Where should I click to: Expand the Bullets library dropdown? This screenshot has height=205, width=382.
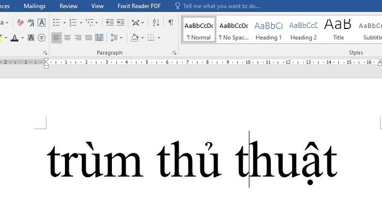tap(64, 23)
